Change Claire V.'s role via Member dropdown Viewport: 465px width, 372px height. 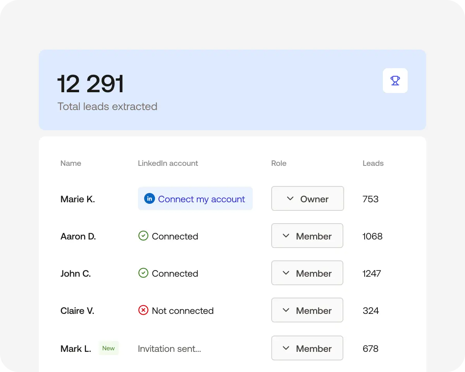coord(307,310)
